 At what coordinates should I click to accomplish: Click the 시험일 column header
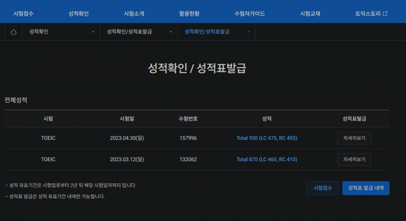coord(127,119)
